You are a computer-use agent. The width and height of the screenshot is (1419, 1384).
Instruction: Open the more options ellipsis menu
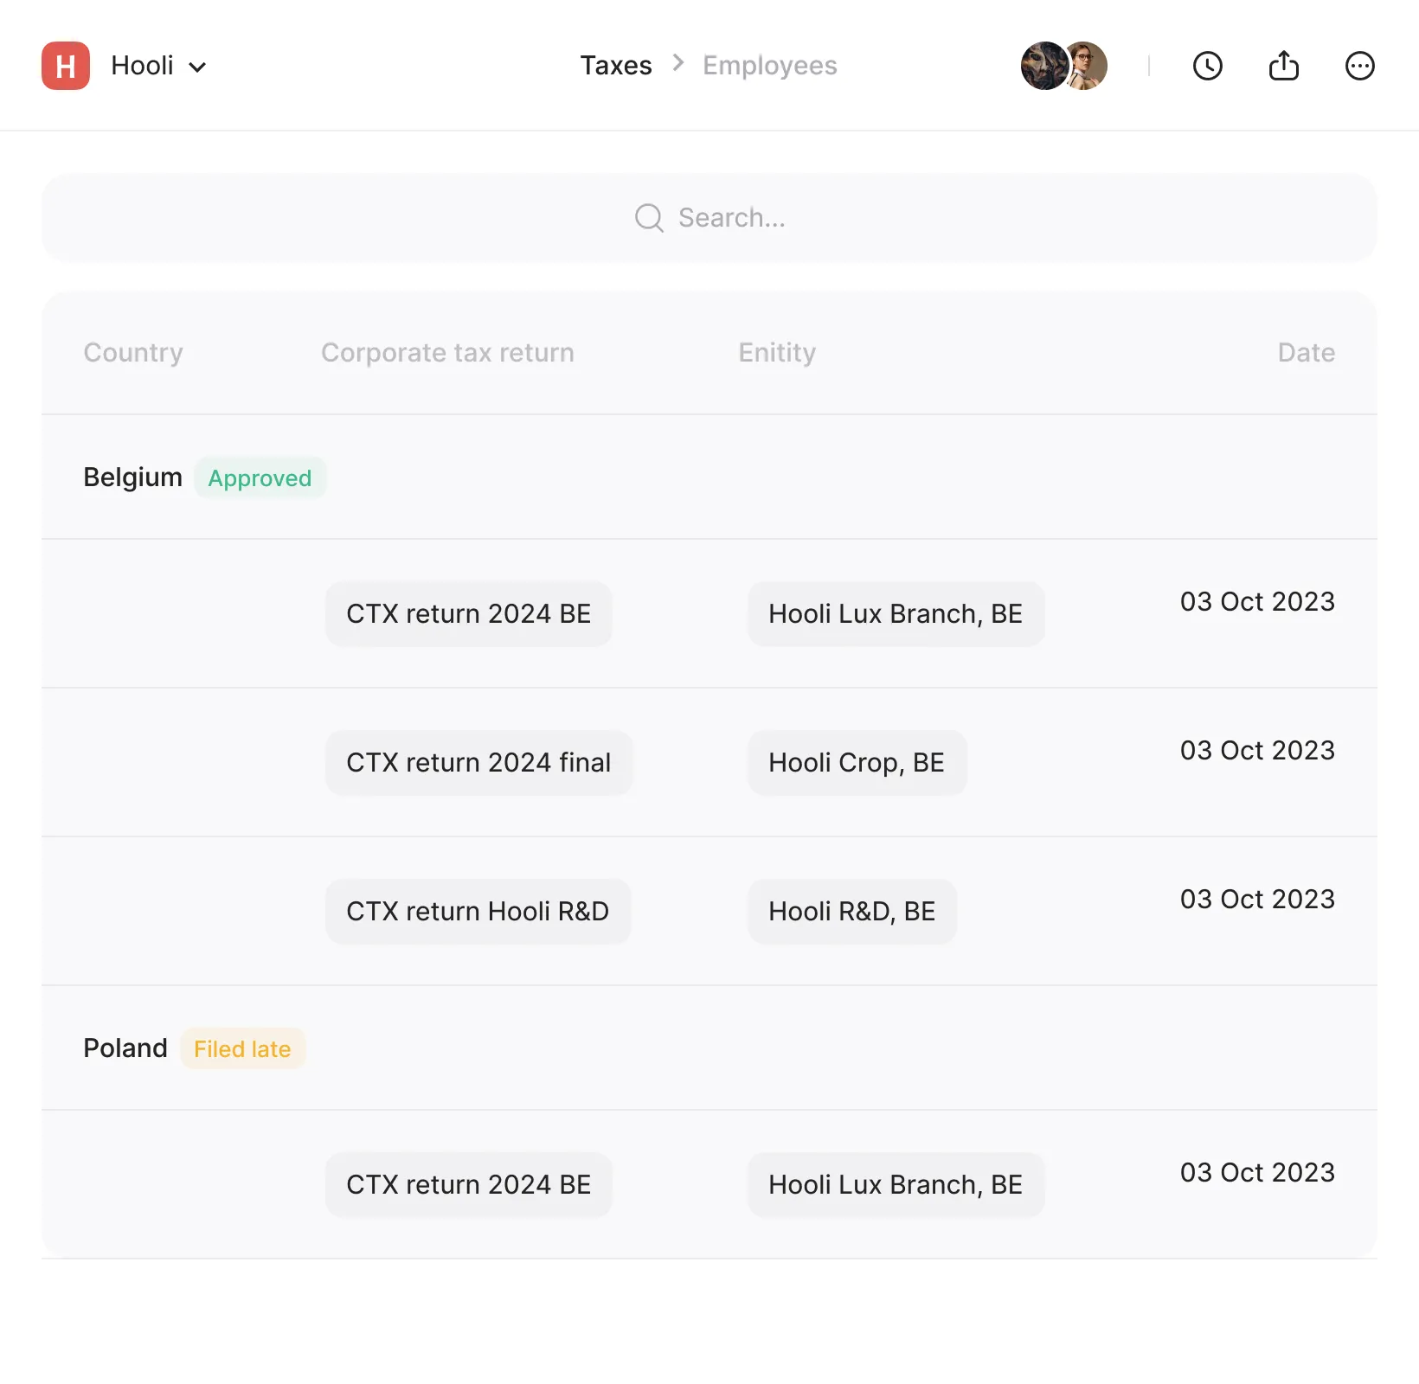tap(1359, 66)
